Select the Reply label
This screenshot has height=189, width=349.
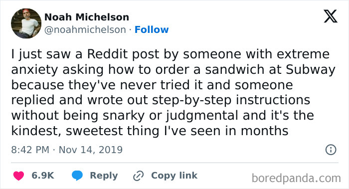pos(104,176)
